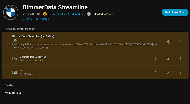This screenshot has width=190, height=104.
Task: Open the 38 Entitäten link
Action: [x=42, y=19]
